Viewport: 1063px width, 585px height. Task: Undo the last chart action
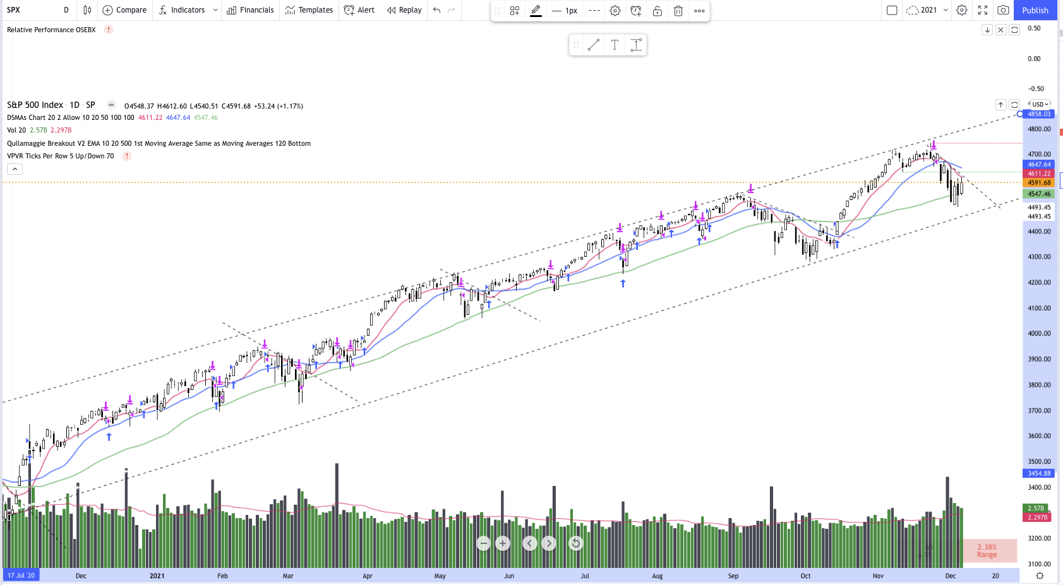(436, 10)
